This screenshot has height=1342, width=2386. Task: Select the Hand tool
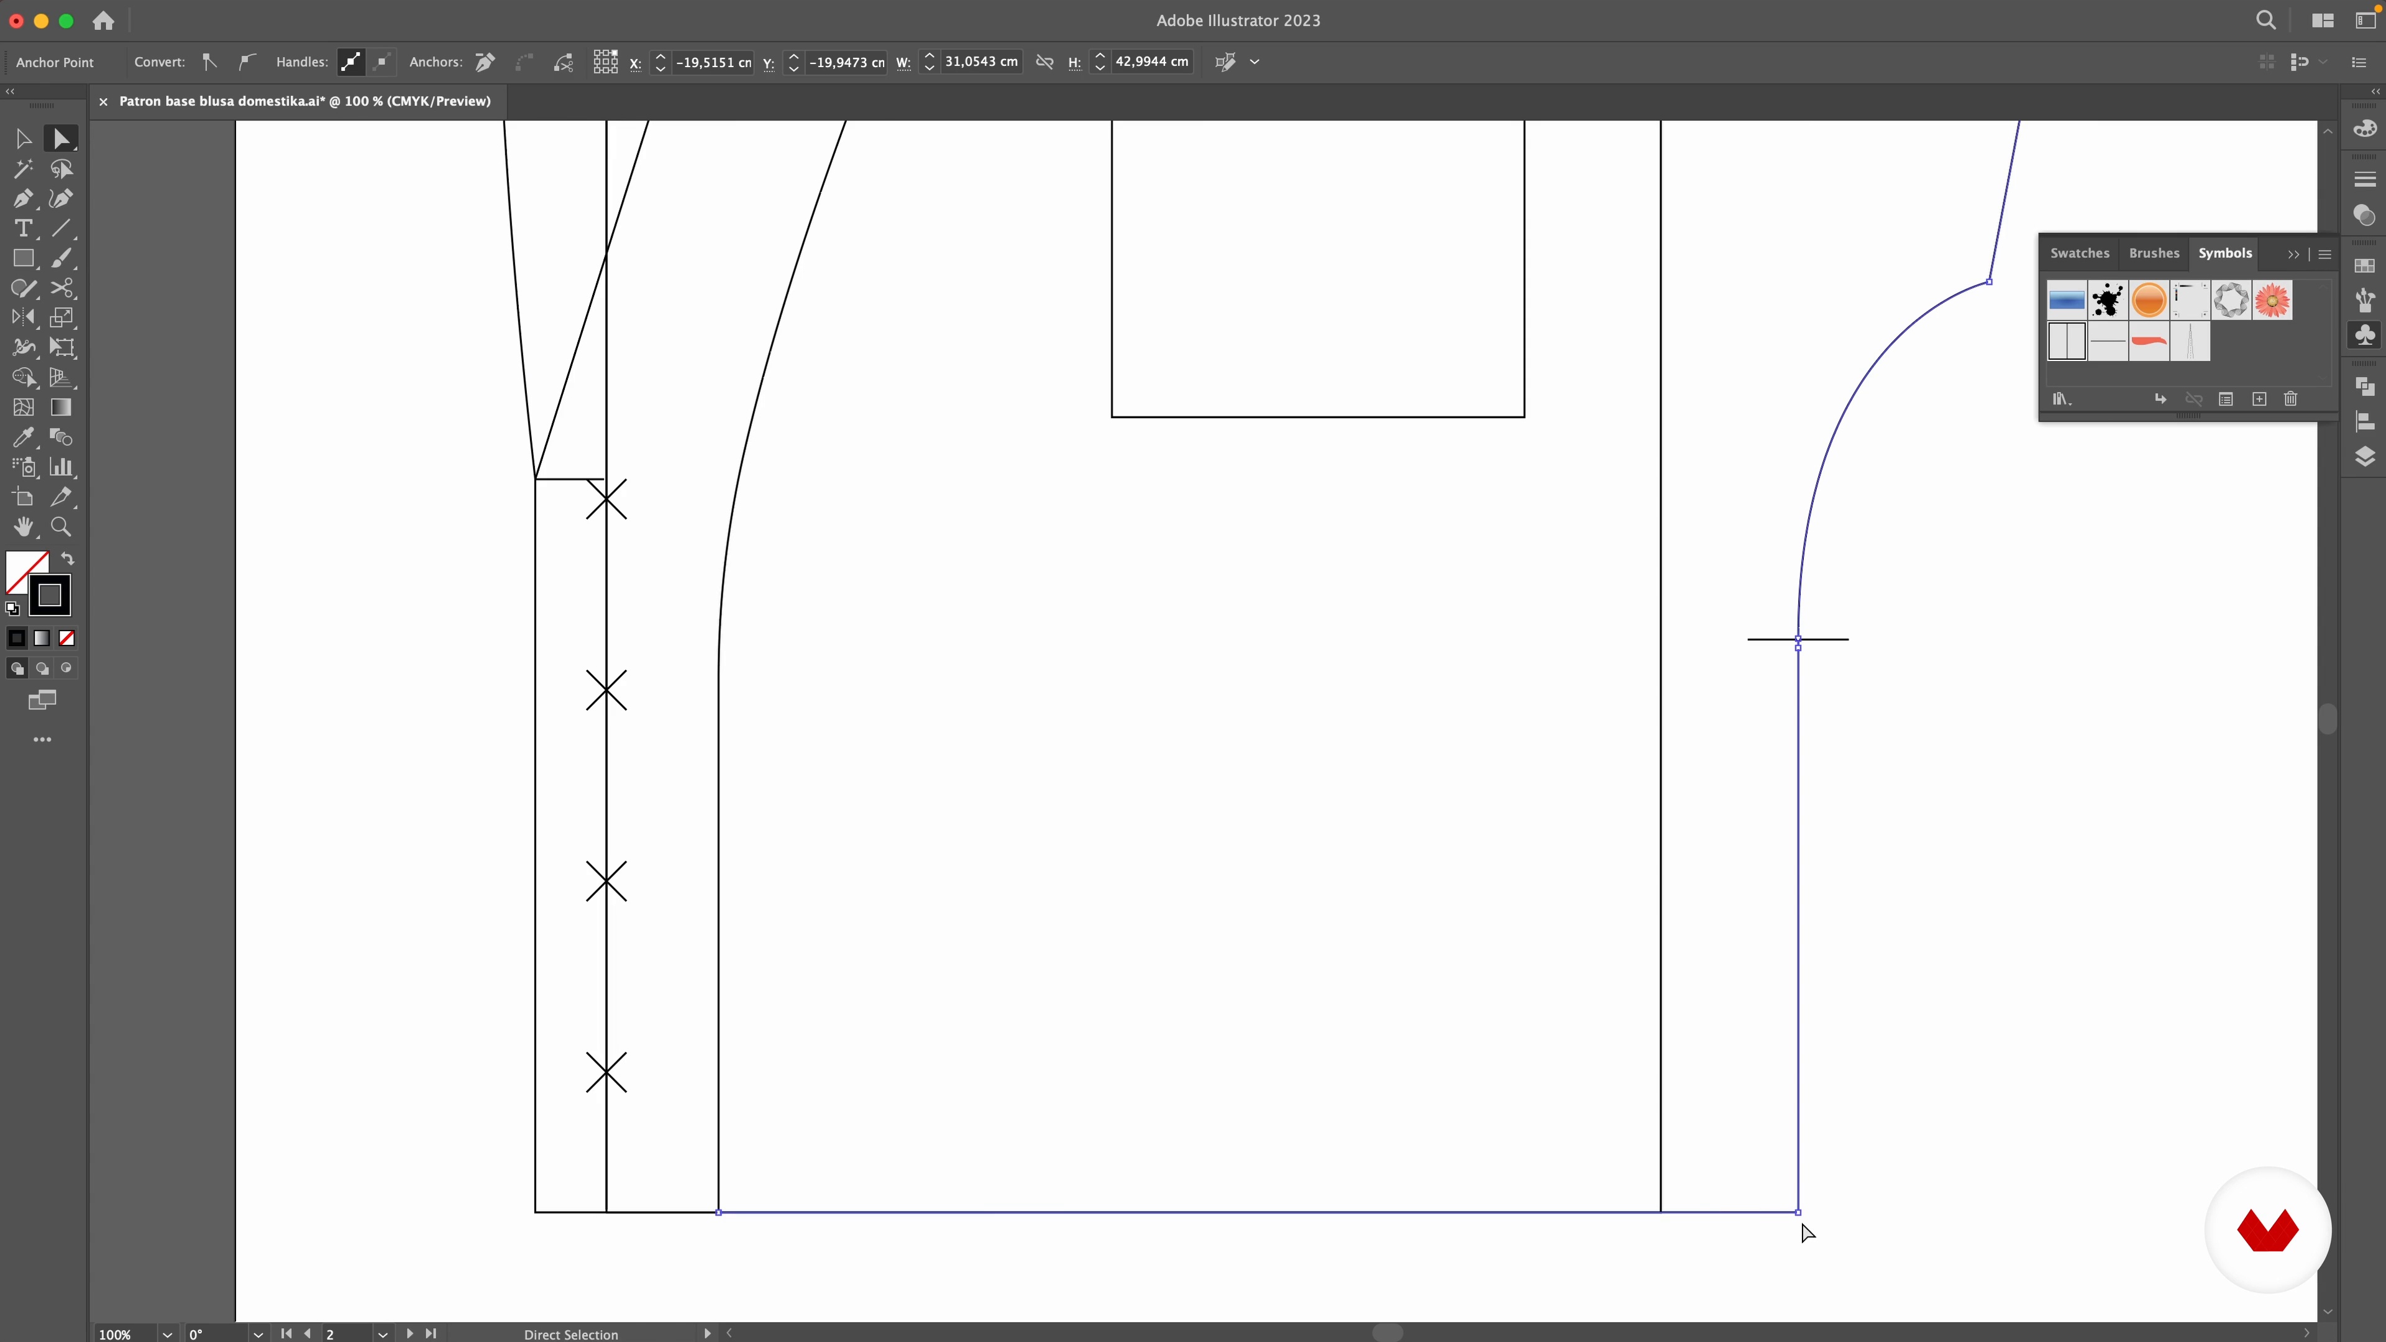[23, 527]
